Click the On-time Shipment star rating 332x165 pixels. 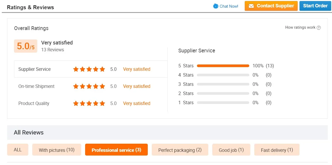(x=89, y=86)
